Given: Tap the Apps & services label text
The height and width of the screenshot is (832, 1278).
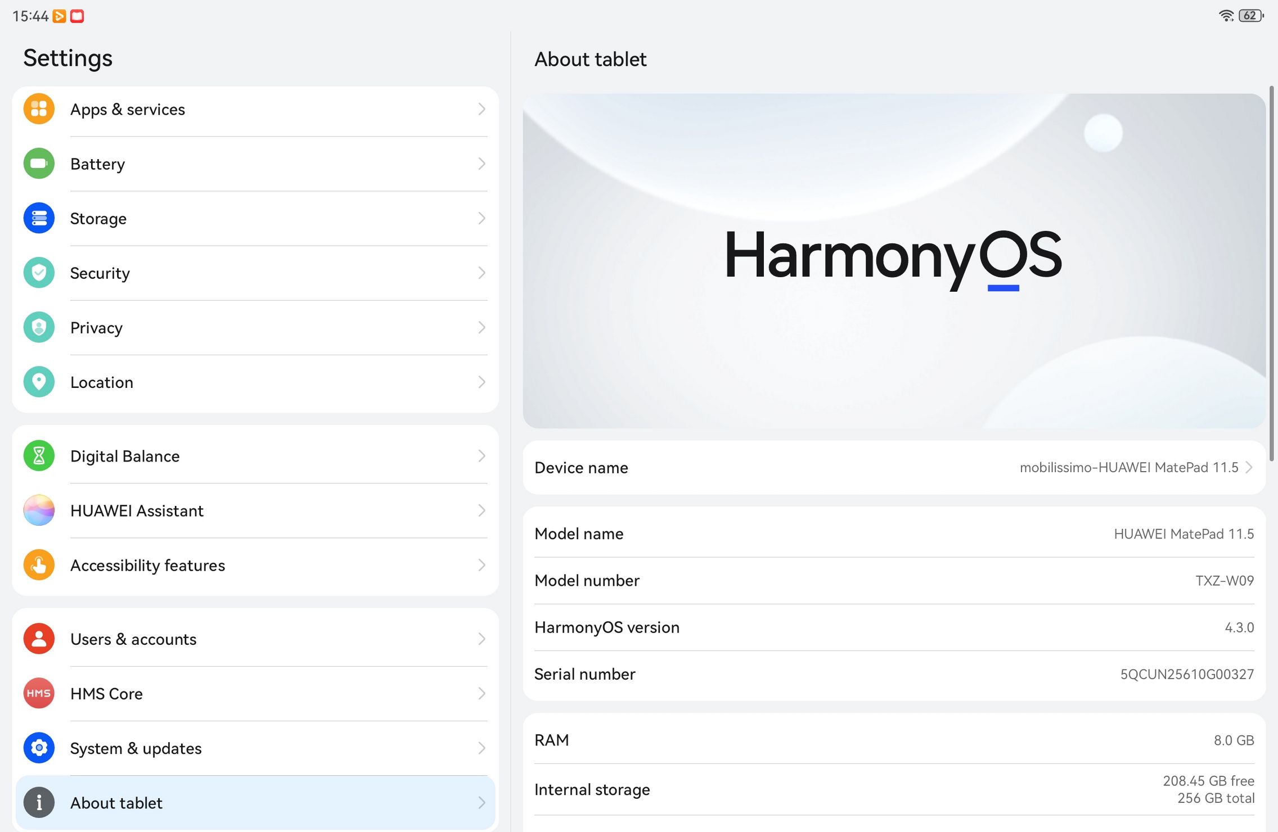Looking at the screenshot, I should pyautogui.click(x=128, y=109).
